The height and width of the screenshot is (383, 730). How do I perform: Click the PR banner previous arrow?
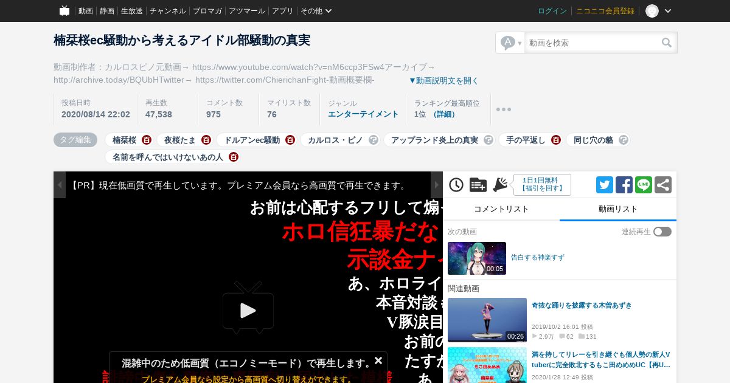(x=60, y=185)
